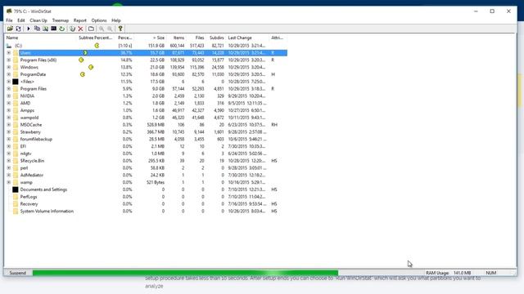Expand the <Files> node
This screenshot has height=294, width=524.
coord(9,82)
